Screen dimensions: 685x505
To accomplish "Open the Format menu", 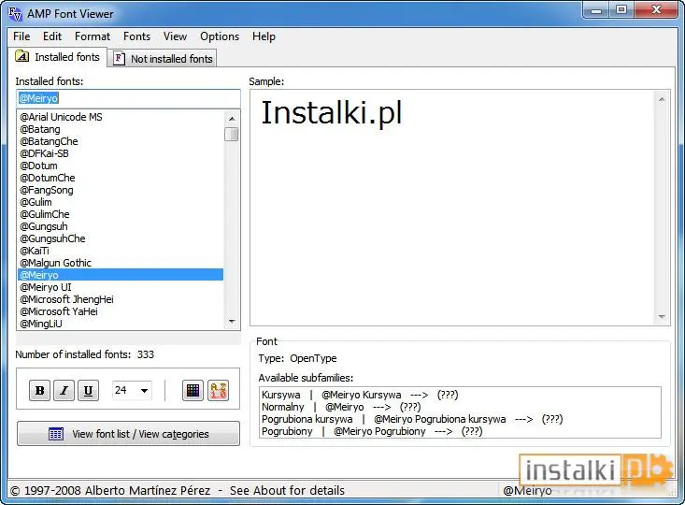I will [x=93, y=36].
